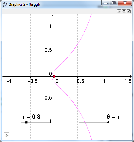Click the y-axis arrowhead at the top
Screen dimensions: 134x142
click(54, 15)
